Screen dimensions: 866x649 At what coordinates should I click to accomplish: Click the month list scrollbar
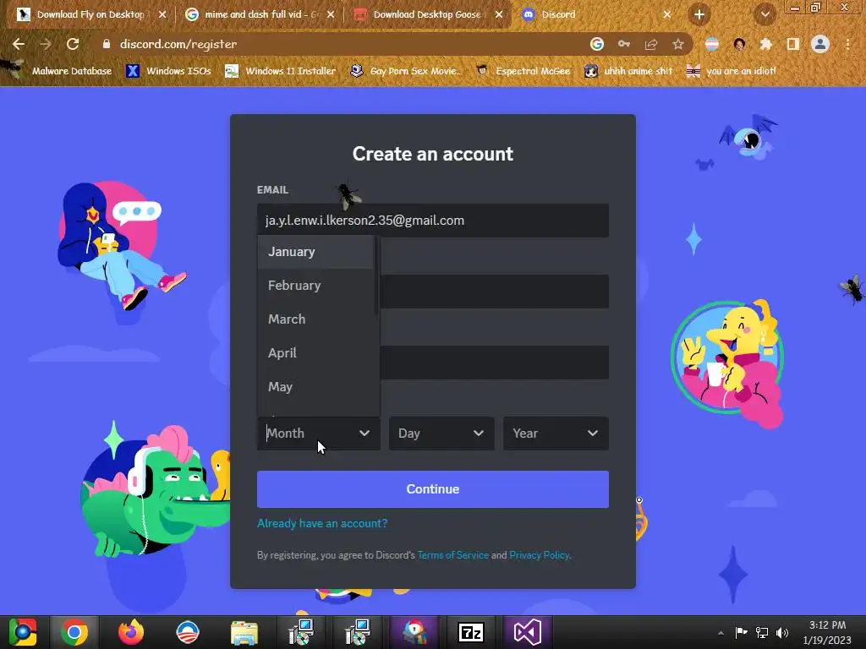point(376,276)
